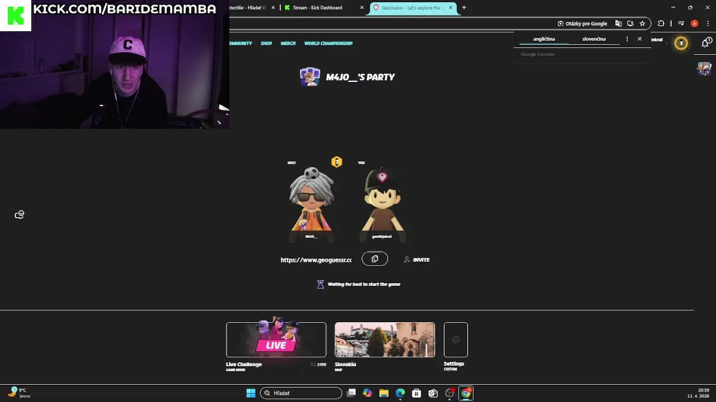Click the M4JO__'S PARTY title
This screenshot has width=716, height=402.
(x=360, y=77)
